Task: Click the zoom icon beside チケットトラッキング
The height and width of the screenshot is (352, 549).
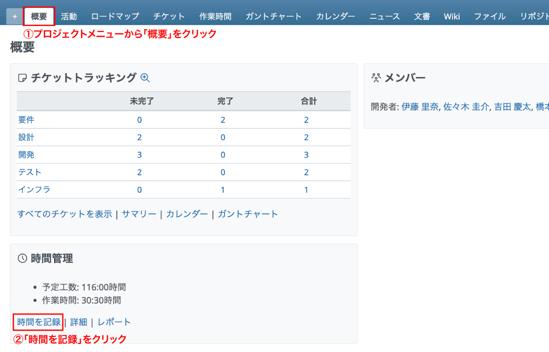Action: (145, 78)
